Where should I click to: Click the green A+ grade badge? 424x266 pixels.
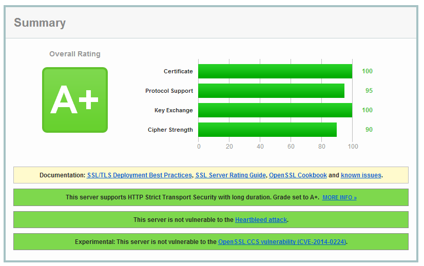[x=74, y=100]
